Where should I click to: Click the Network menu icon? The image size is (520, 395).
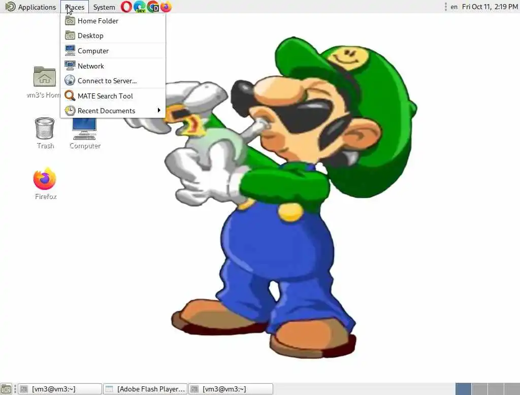70,65
